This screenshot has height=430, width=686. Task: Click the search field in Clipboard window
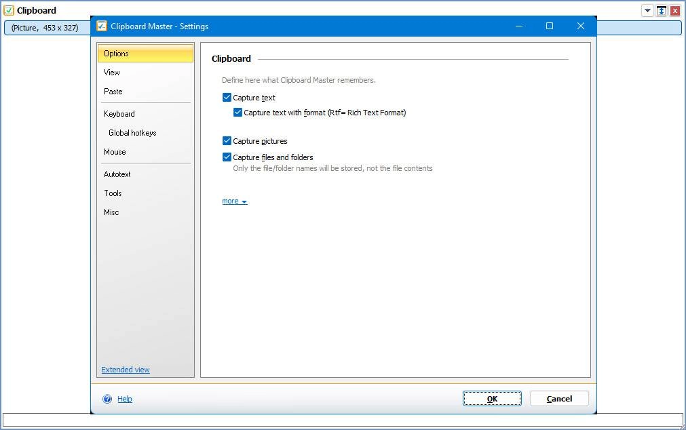coord(343,420)
